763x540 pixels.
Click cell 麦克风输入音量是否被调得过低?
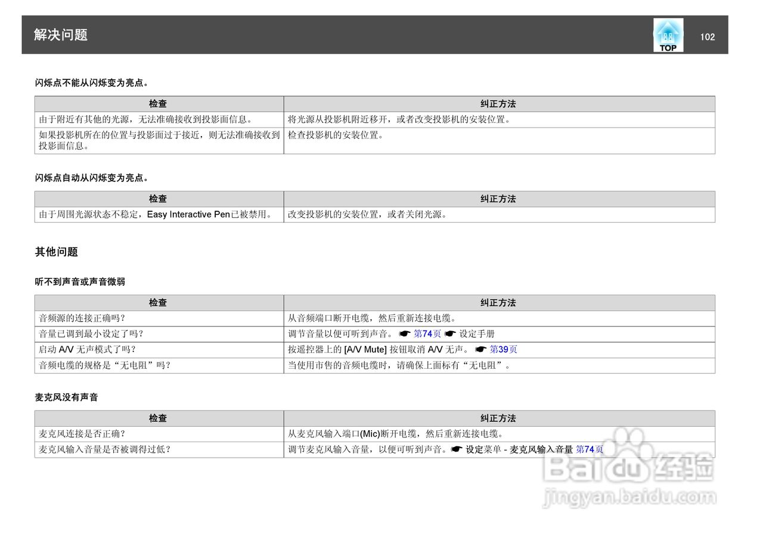tap(159, 450)
